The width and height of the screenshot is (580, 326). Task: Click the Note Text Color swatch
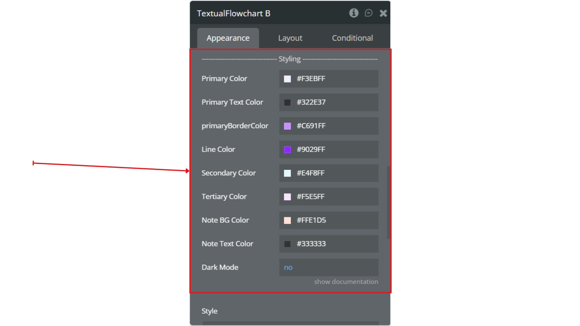point(287,244)
